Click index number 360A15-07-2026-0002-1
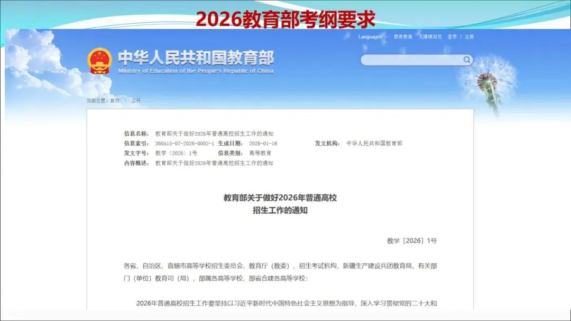 pos(185,144)
